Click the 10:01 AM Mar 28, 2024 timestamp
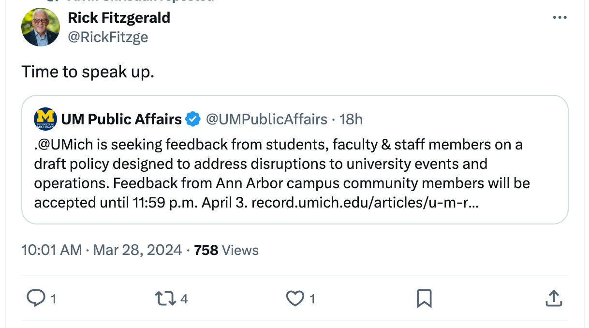Viewport: 589px width, 328px height. [102, 250]
